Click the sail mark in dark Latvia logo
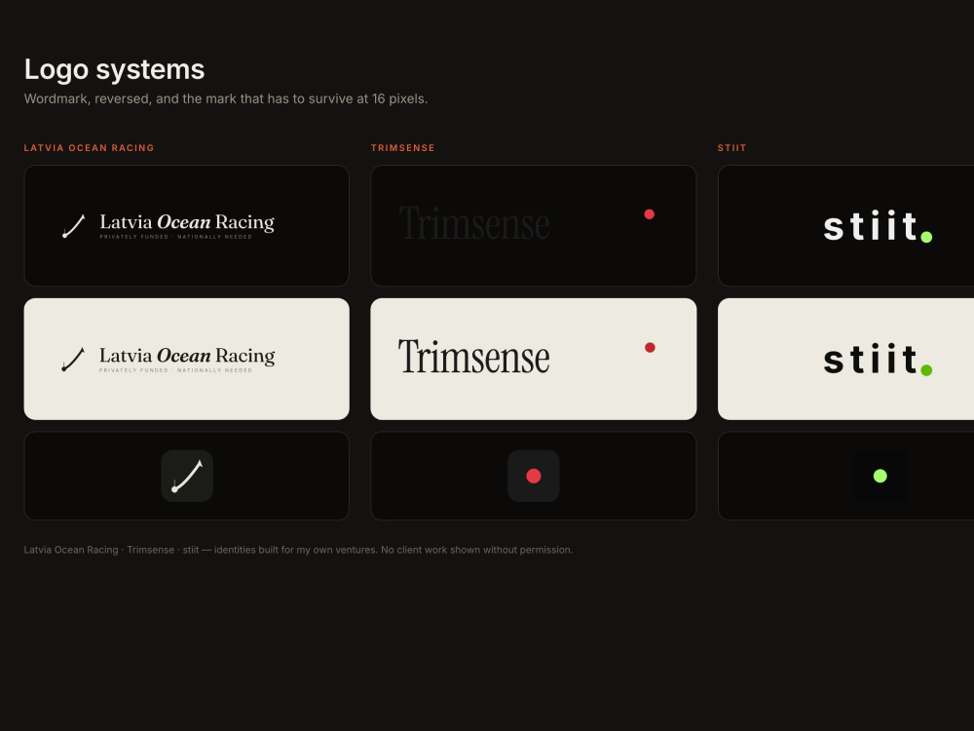 point(74,226)
